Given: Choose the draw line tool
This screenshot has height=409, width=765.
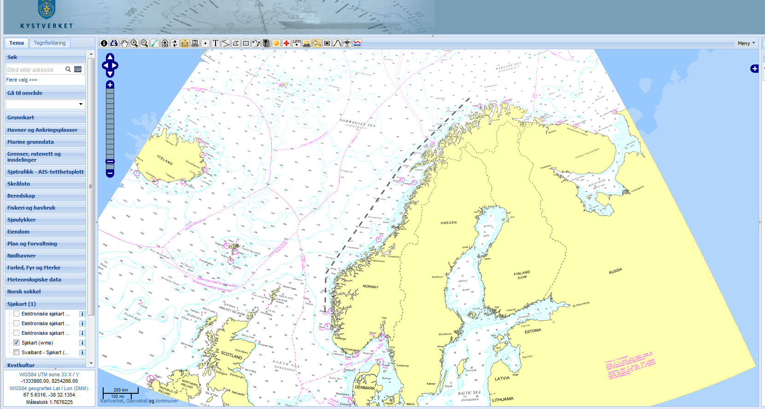Looking at the screenshot, I should click(226, 43).
